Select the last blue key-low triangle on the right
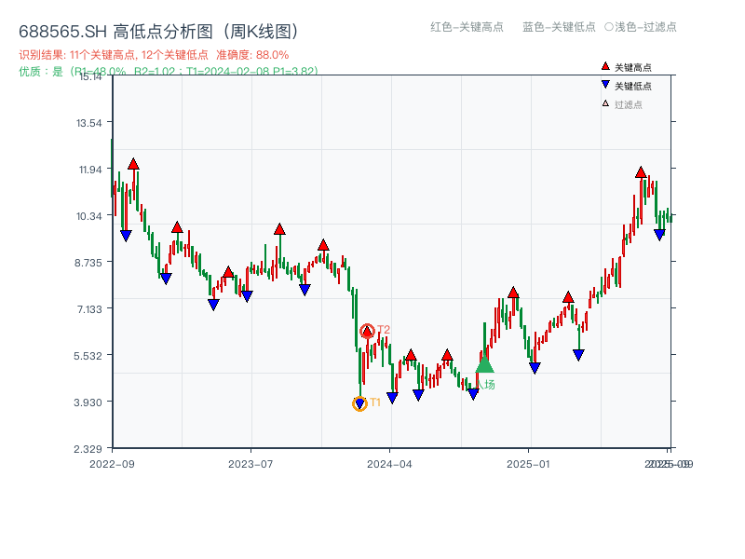The width and height of the screenshot is (745, 559). pos(659,234)
